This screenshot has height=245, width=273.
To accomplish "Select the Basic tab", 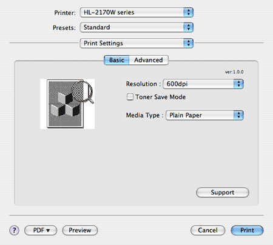I will click(116, 60).
